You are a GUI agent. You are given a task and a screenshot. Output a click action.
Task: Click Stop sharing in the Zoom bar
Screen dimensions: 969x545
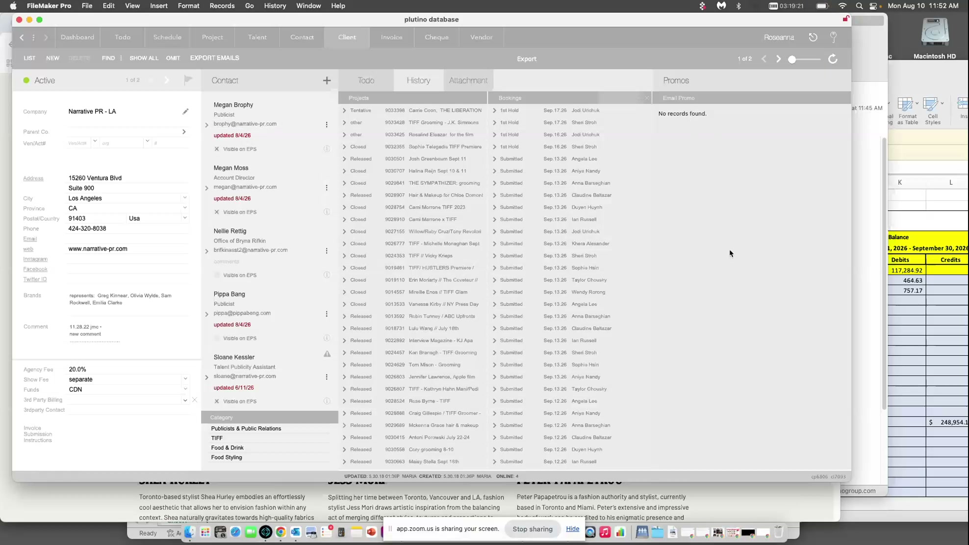coord(533,529)
